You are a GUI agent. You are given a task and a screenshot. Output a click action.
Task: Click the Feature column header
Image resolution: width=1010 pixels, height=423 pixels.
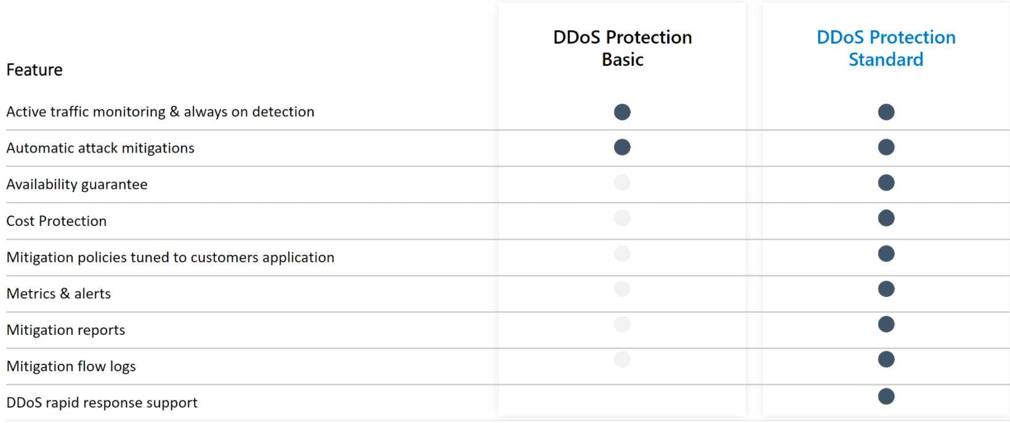(34, 70)
